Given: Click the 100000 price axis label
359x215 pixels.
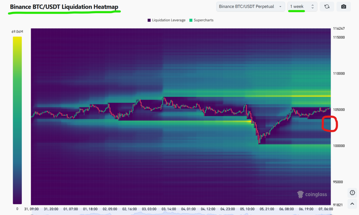Looking at the screenshot, I should [x=339, y=146].
